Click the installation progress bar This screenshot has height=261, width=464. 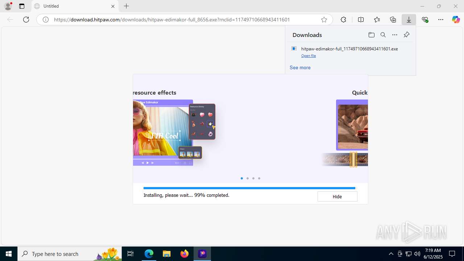click(250, 188)
